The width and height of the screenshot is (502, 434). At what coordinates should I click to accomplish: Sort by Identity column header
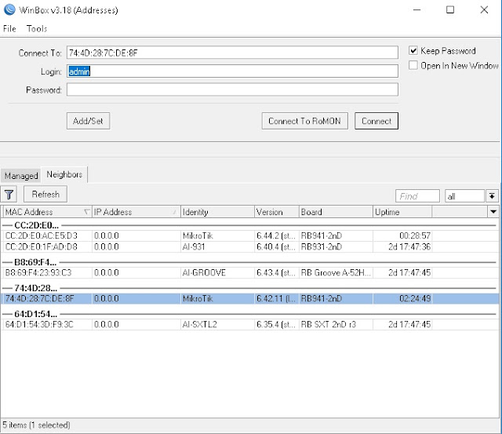click(x=217, y=212)
